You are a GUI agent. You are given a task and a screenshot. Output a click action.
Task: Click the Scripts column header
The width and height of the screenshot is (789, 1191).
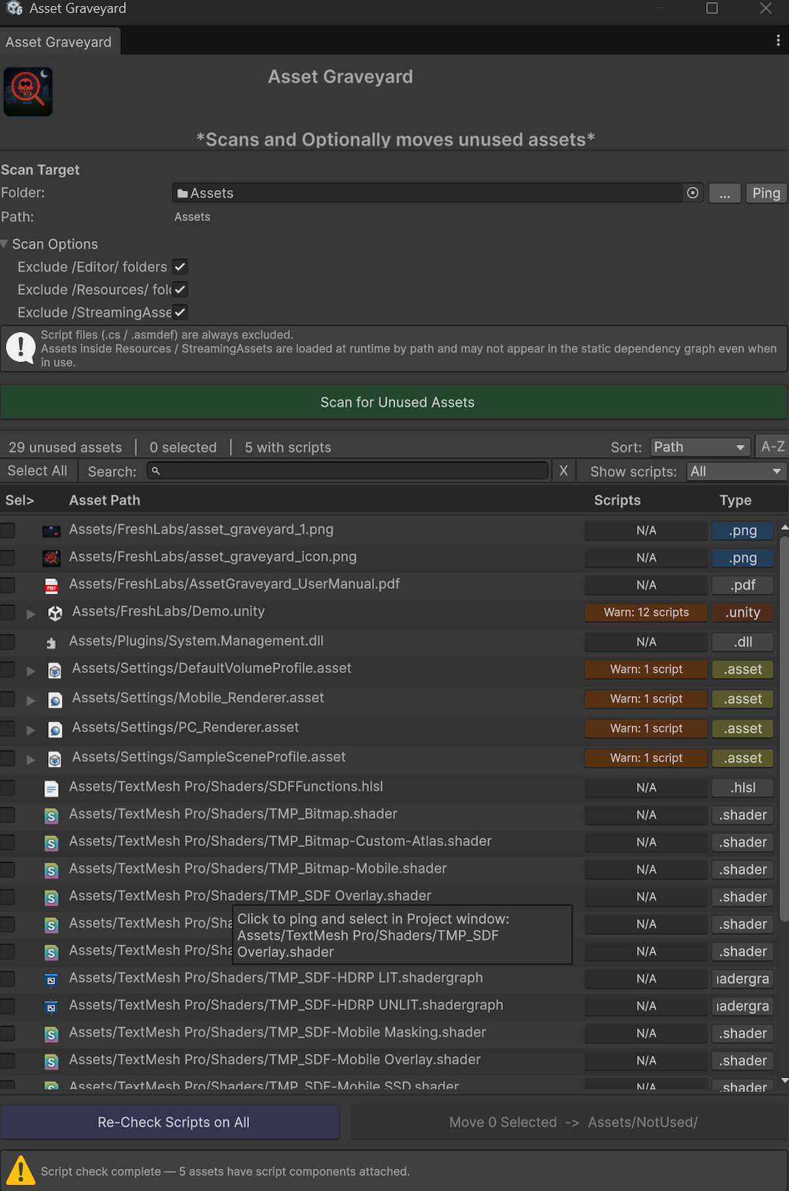coord(617,500)
